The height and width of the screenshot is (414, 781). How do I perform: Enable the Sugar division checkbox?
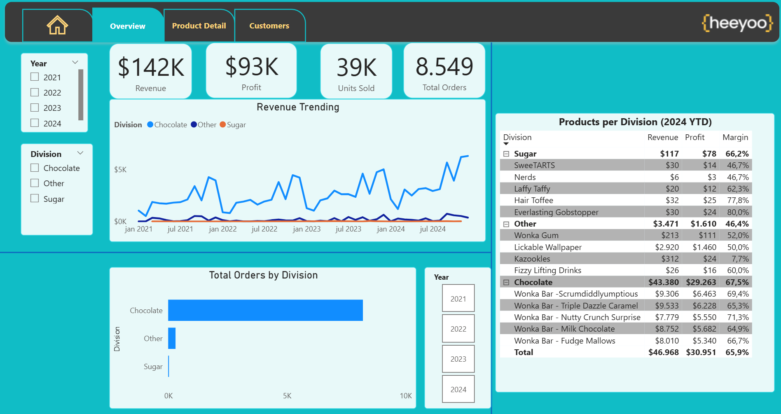coord(35,199)
